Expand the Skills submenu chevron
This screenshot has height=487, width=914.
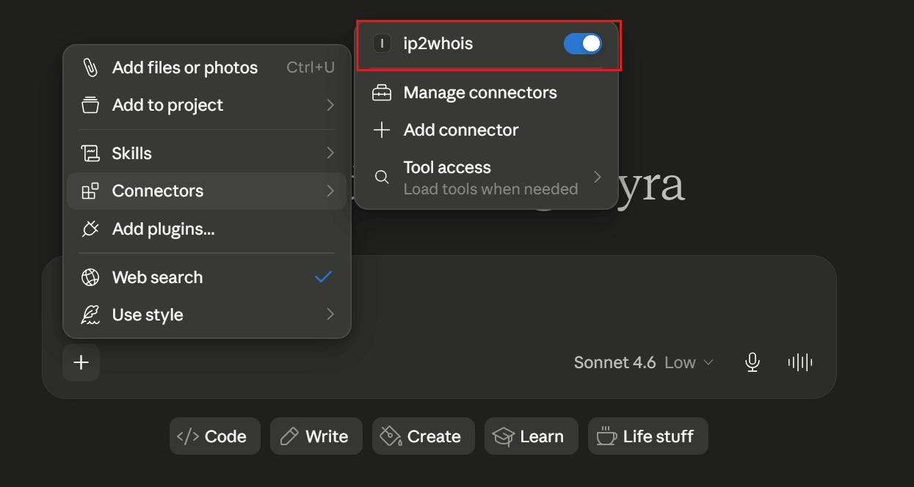330,153
